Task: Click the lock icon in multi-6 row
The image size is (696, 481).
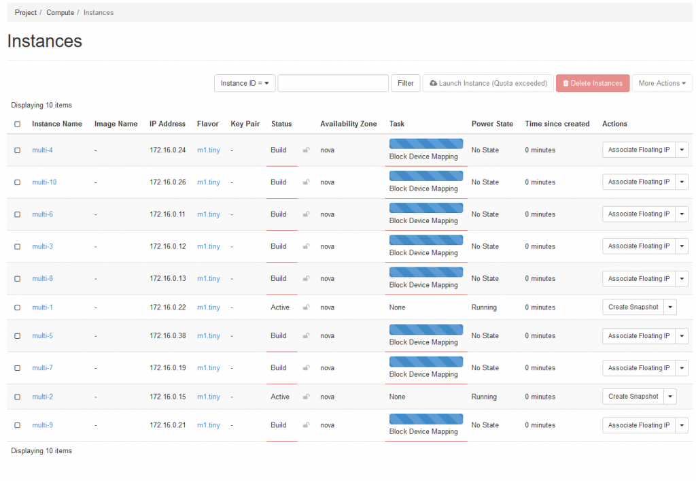Action: 307,214
